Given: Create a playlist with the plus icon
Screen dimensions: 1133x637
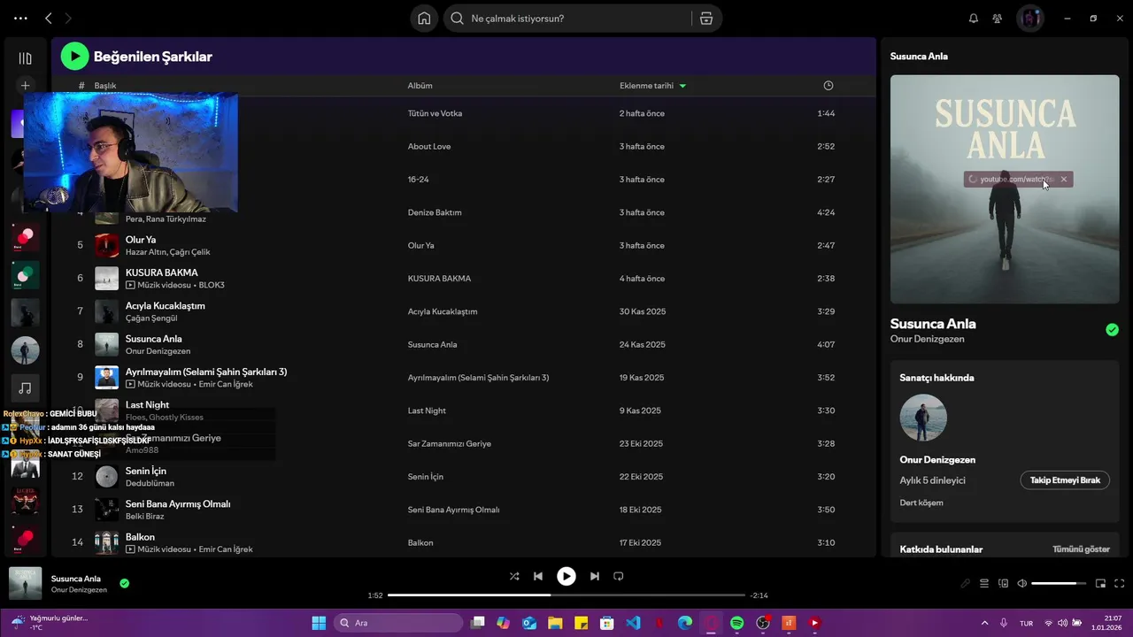Looking at the screenshot, I should tap(25, 86).
